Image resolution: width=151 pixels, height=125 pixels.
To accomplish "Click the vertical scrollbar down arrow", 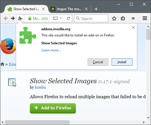I will 148,118.
